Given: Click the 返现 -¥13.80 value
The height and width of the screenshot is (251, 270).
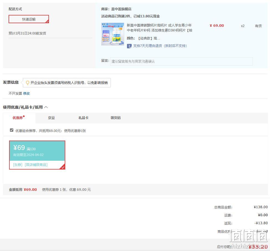Looking at the screenshot, I should point(261,223).
